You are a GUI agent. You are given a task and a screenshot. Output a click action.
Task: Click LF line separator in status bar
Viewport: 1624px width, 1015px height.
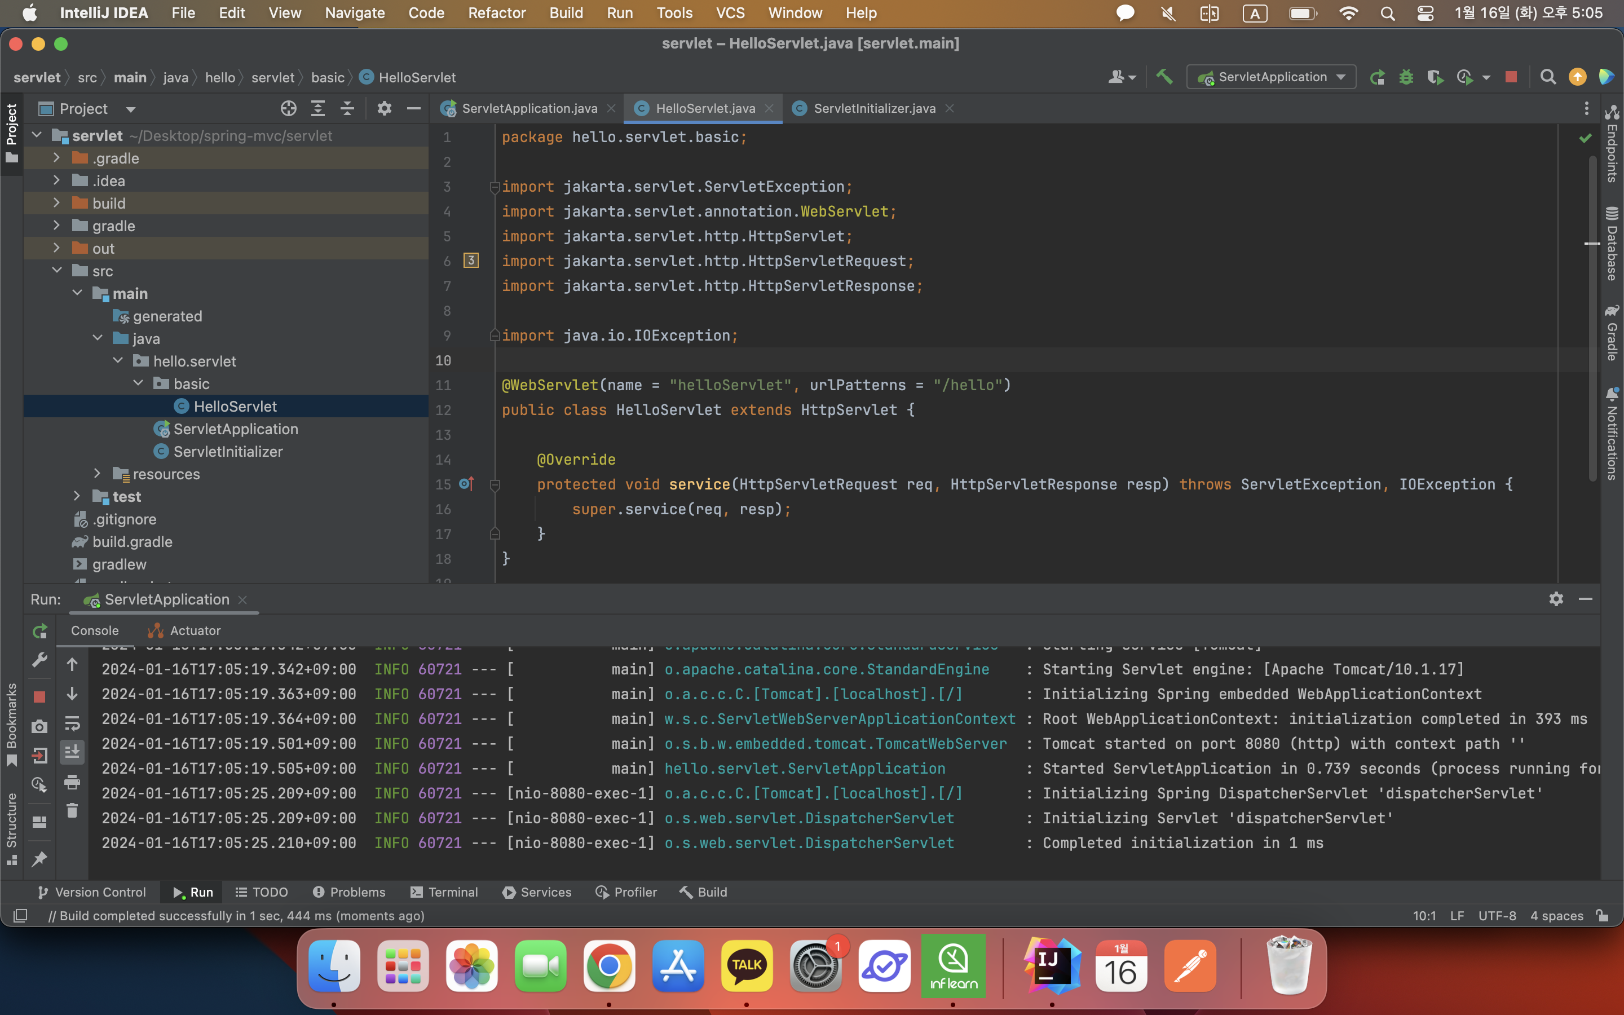pos(1457,916)
